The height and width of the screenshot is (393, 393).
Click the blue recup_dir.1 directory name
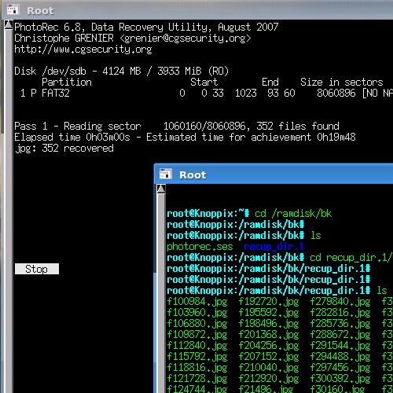(x=274, y=247)
